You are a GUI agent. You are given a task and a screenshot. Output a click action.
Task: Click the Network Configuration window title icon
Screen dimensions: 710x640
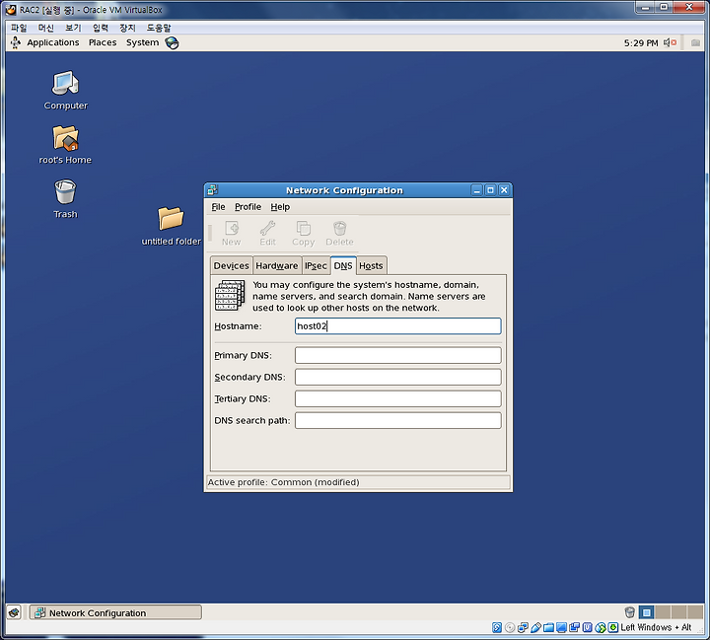point(212,189)
